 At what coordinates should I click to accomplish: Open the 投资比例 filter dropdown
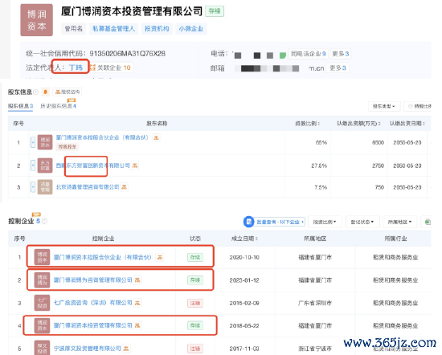pos(325,222)
